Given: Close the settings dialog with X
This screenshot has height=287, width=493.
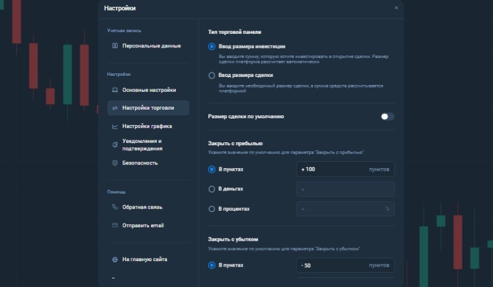Looking at the screenshot, I should 396,8.
